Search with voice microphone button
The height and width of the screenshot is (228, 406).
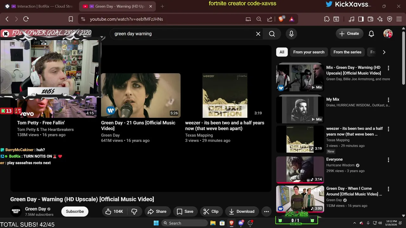tap(291, 34)
